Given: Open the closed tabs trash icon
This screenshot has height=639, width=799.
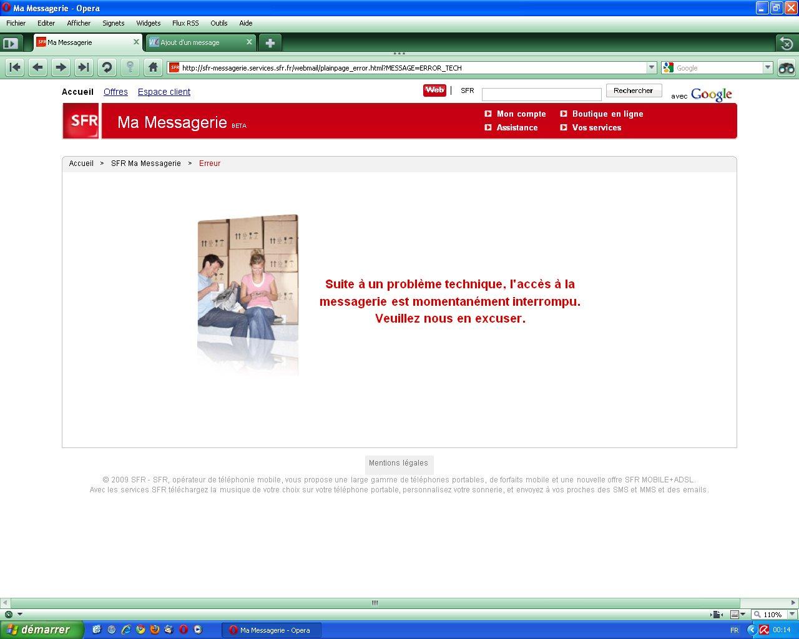Looking at the screenshot, I should [786, 43].
